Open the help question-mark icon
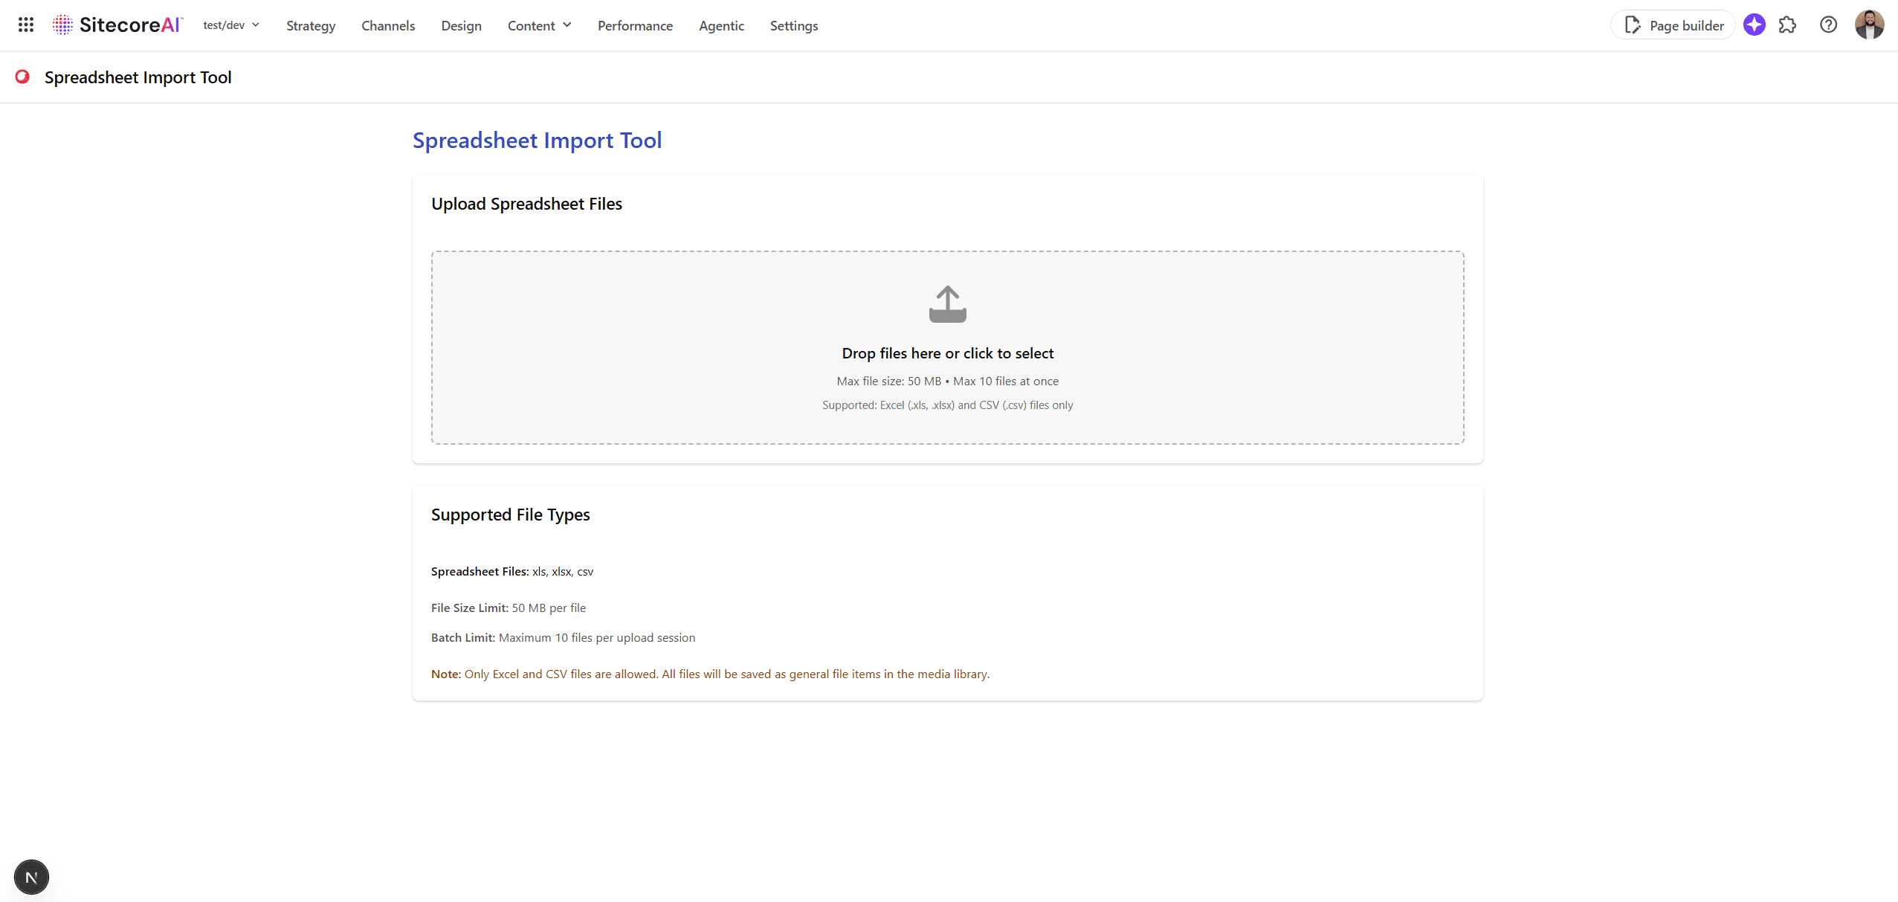 (1828, 25)
